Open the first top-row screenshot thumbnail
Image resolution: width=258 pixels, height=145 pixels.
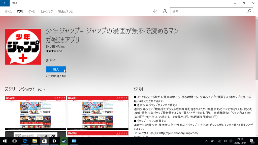36,113
